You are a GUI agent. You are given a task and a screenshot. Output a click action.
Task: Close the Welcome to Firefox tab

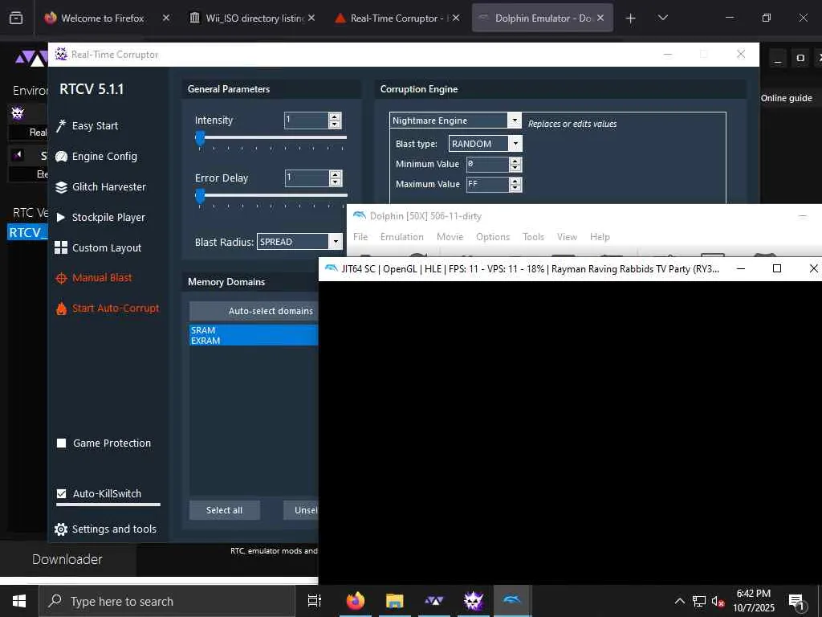(x=165, y=18)
